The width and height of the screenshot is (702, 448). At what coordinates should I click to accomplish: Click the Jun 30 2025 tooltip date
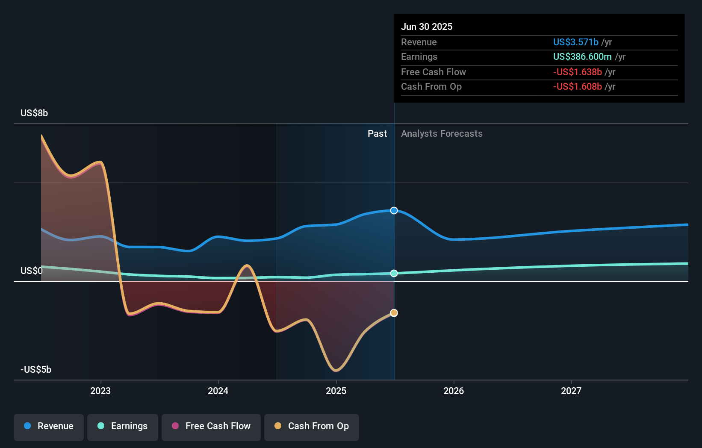pos(427,27)
